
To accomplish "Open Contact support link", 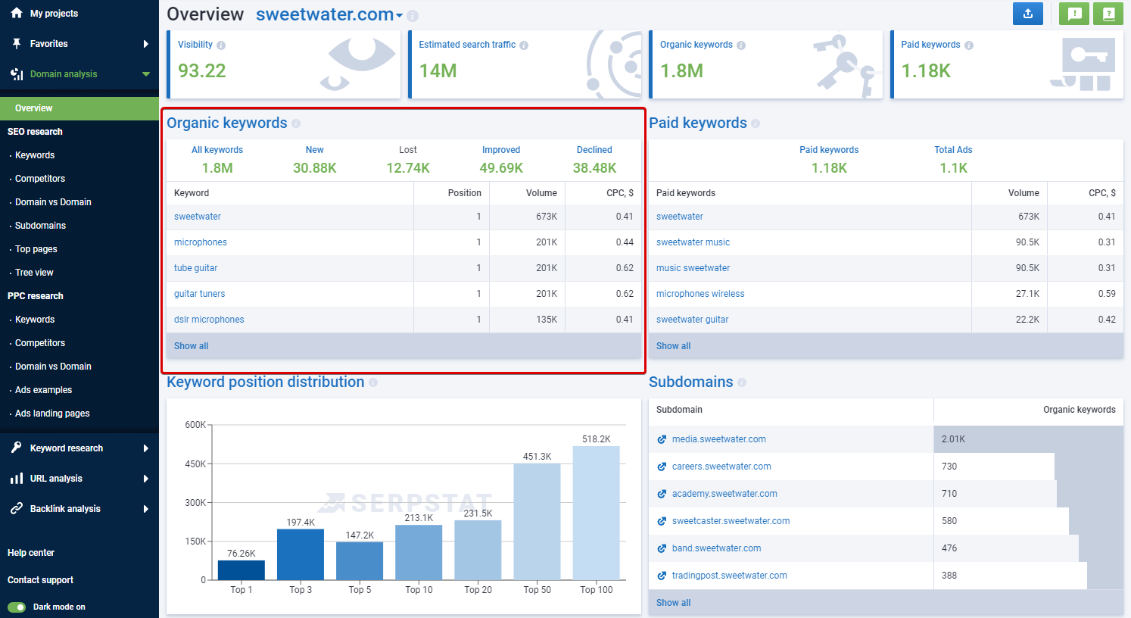I will [x=40, y=580].
